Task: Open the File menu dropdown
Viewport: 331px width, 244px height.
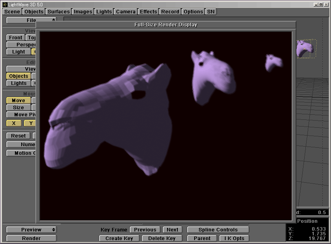Action: click(x=31, y=20)
